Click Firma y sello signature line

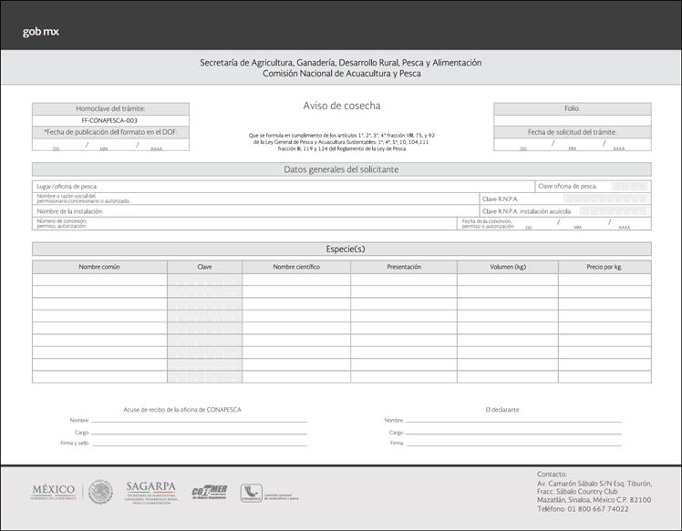pos(199,444)
